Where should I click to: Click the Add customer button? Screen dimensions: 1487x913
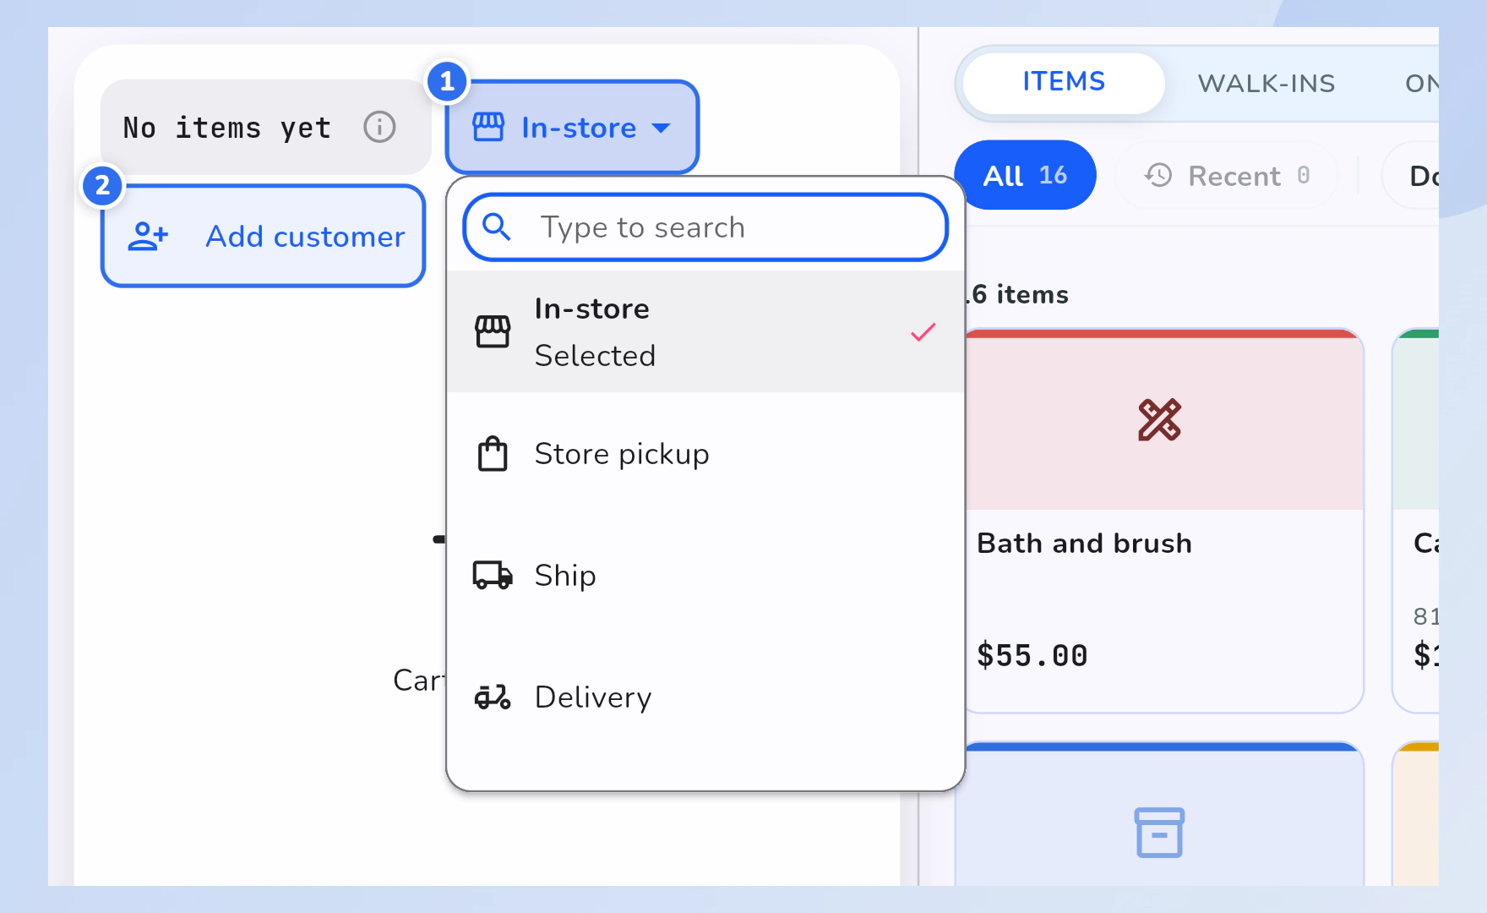[263, 236]
